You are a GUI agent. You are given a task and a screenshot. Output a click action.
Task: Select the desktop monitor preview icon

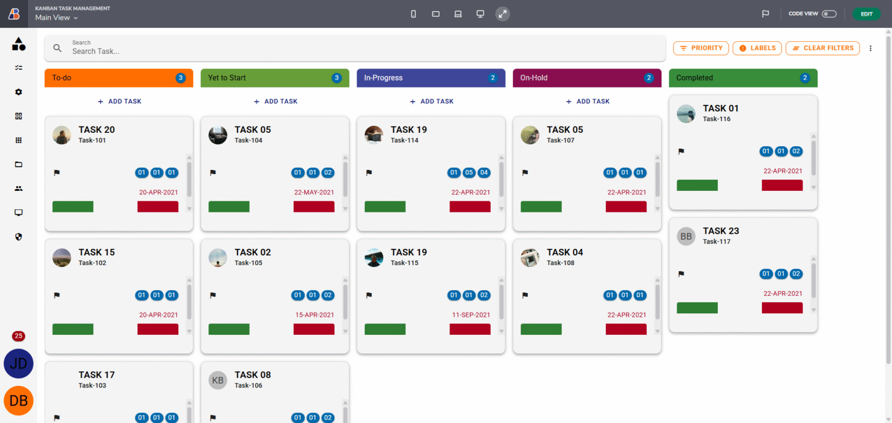(x=480, y=14)
